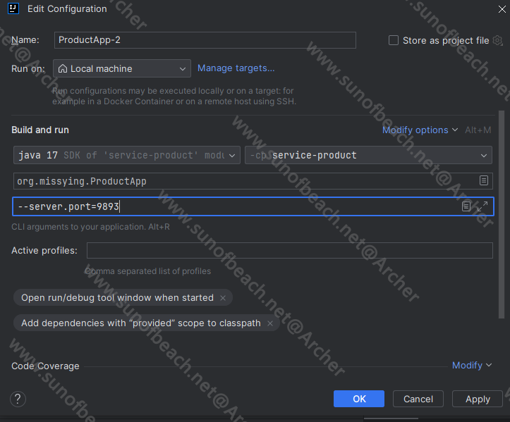510x422 pixels.
Task: Open the Code Coverage Modify menu
Action: [472, 365]
